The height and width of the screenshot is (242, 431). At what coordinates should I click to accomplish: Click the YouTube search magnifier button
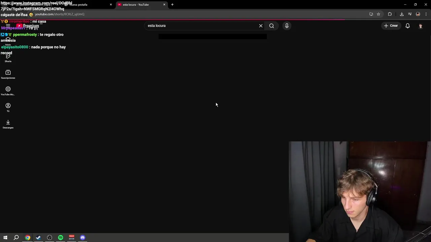point(271,26)
